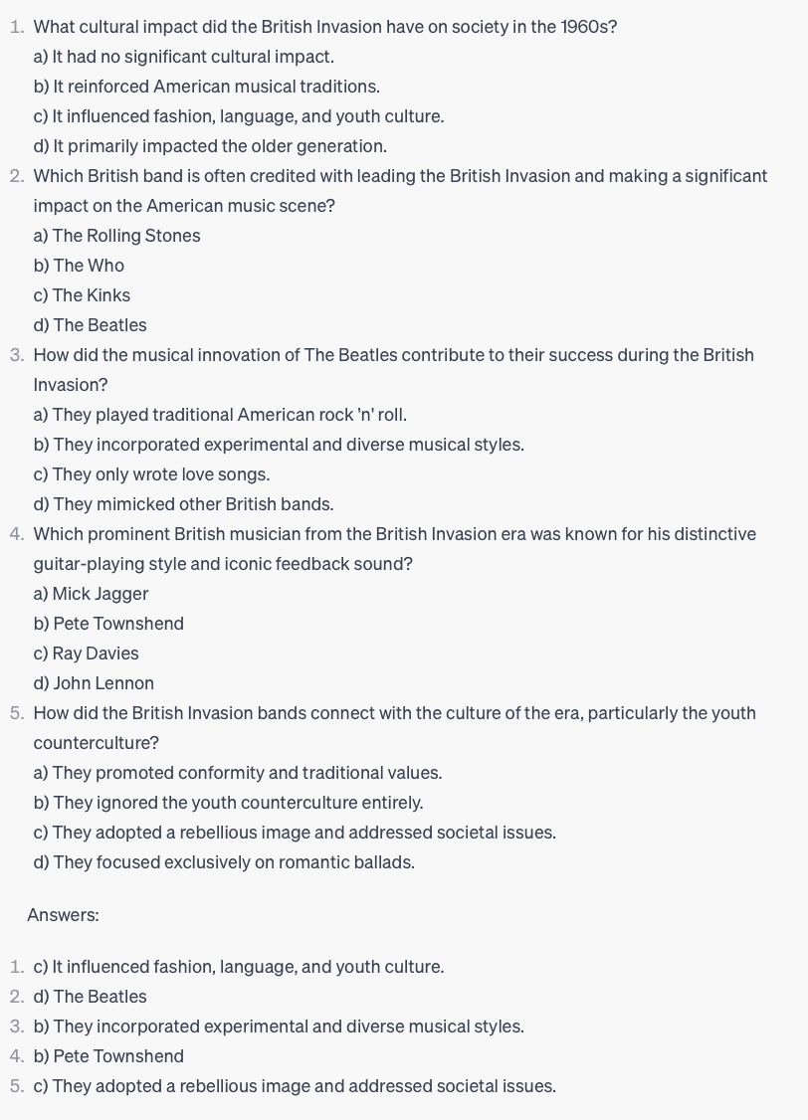Screen dimensions: 808x1120
Task: Select option b) reinforced American musical traditions
Action: [x=206, y=87]
